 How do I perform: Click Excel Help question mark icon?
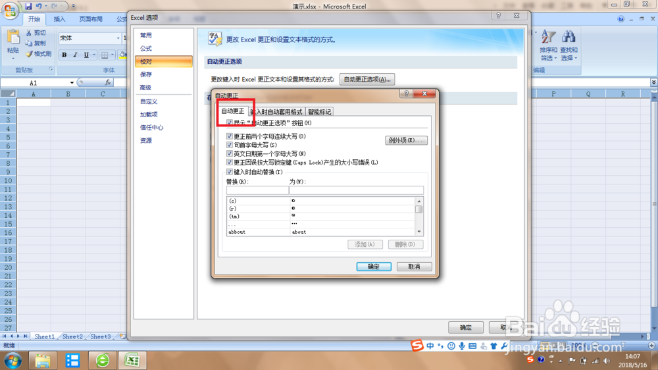coord(620,19)
